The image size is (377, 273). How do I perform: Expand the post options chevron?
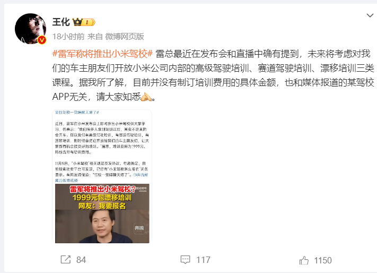click(370, 15)
